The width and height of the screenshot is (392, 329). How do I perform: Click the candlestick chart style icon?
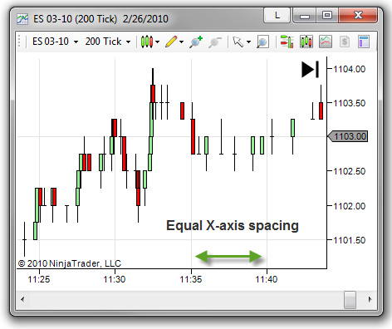tap(147, 42)
